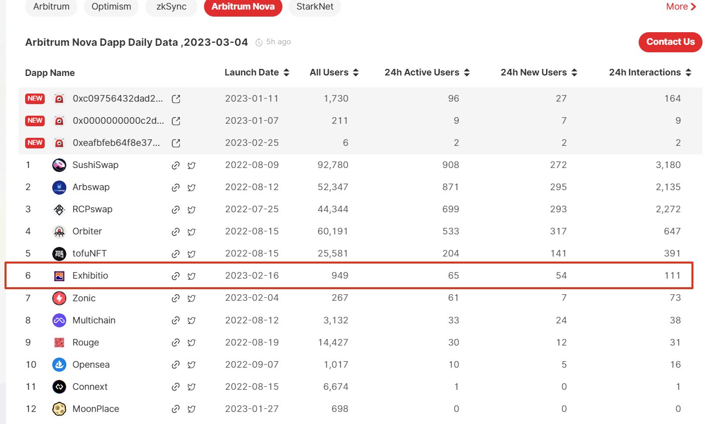Open Rouge Twitter icon
Viewport: 705px width, 424px height.
pos(191,343)
